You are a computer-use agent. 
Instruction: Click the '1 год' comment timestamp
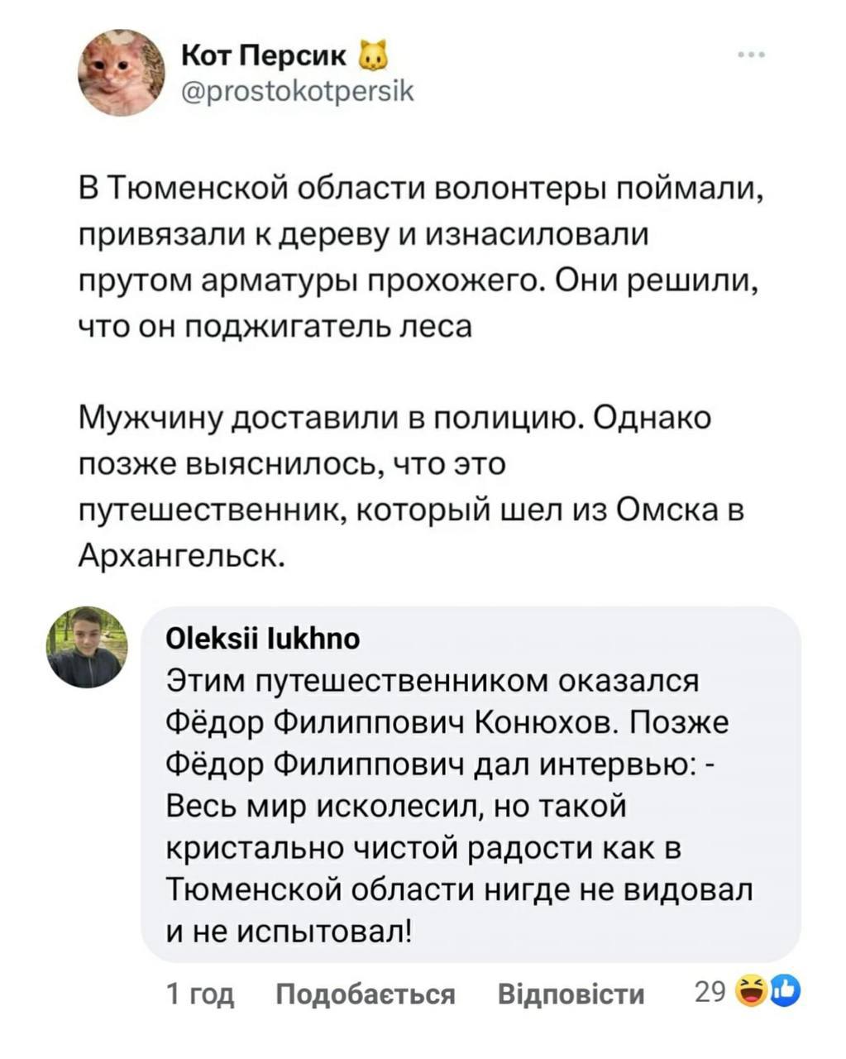tap(200, 992)
